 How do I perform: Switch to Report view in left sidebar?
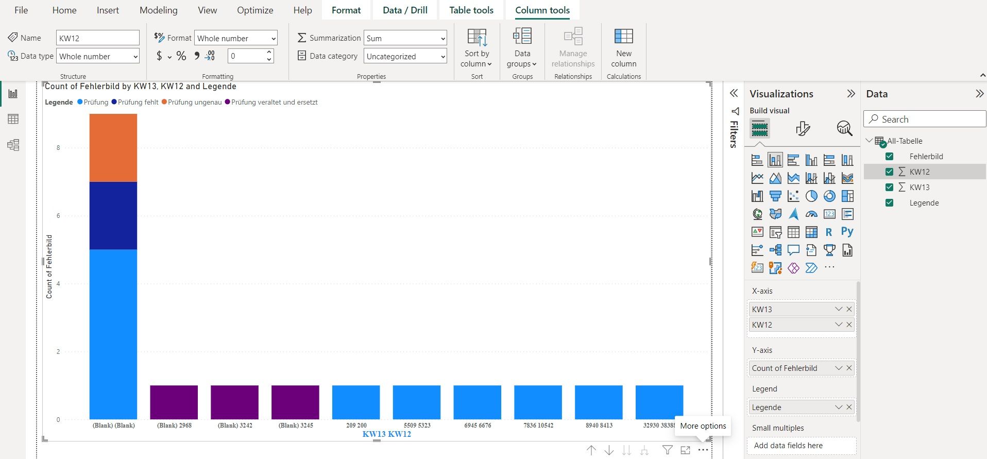pos(13,93)
